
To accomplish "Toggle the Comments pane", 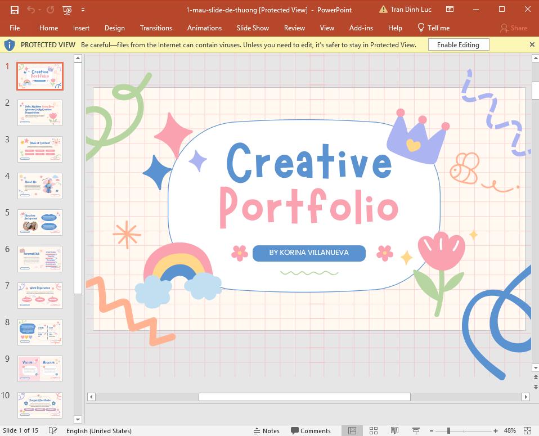I will click(x=311, y=430).
